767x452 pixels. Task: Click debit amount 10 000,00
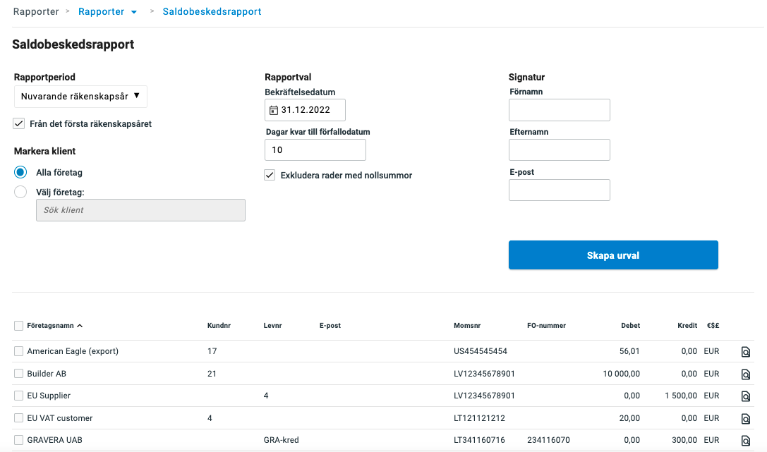tap(621, 373)
